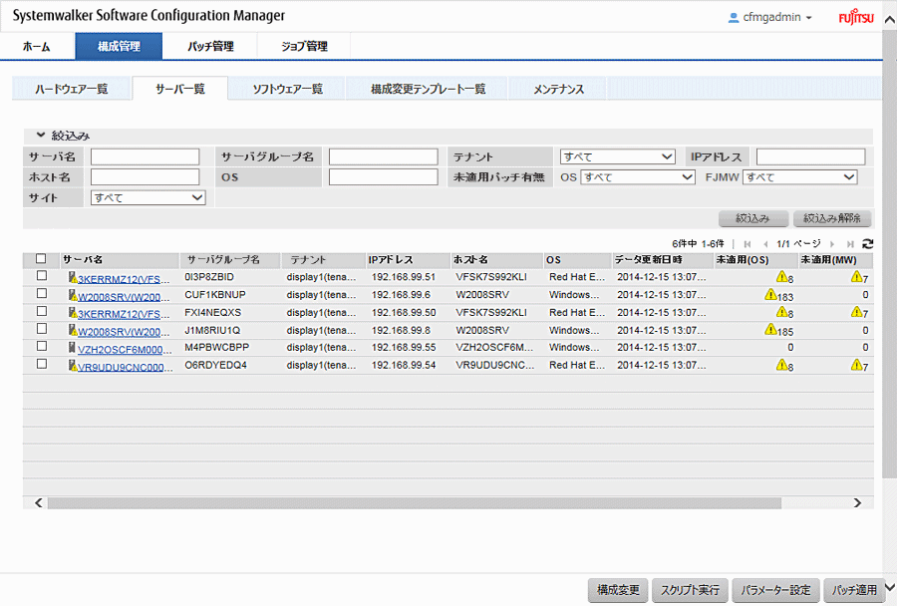Click the スクリプト実行 button

click(690, 590)
